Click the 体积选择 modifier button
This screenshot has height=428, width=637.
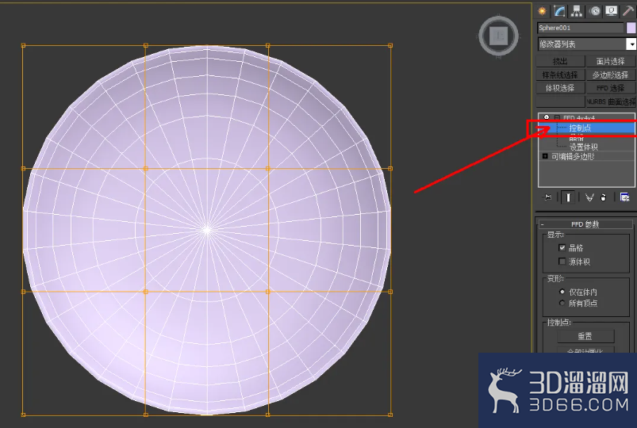tap(560, 88)
